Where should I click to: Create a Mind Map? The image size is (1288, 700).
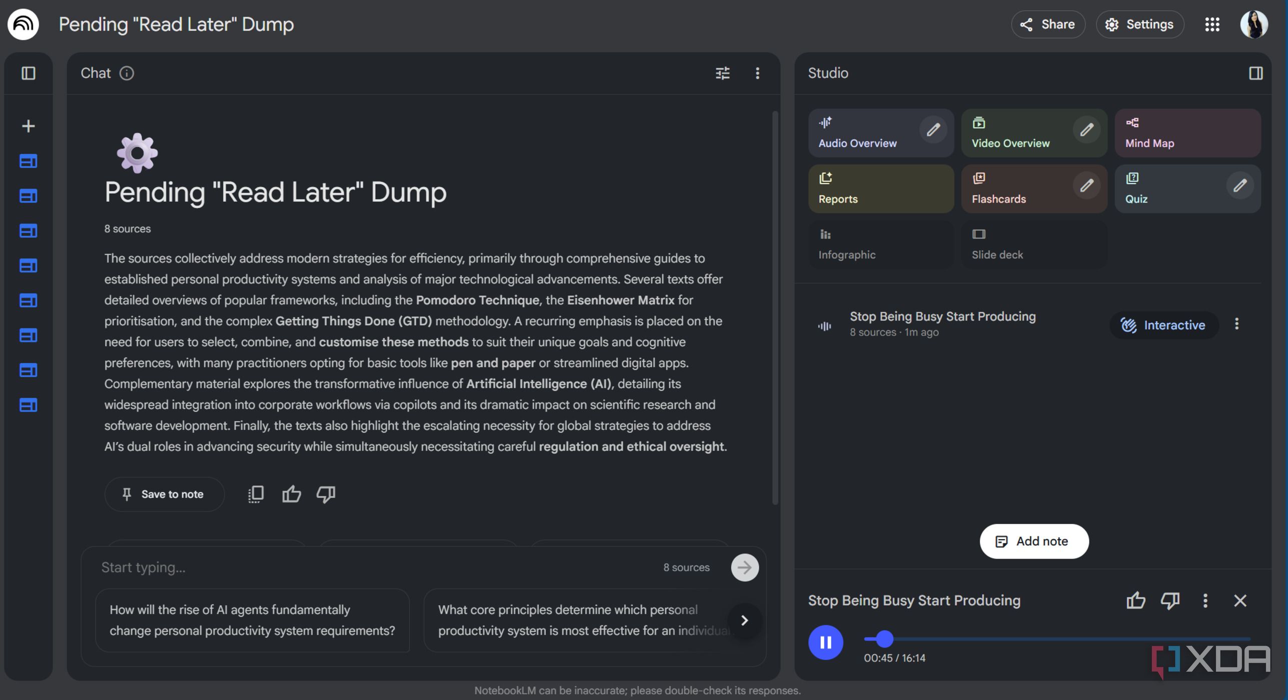1187,133
